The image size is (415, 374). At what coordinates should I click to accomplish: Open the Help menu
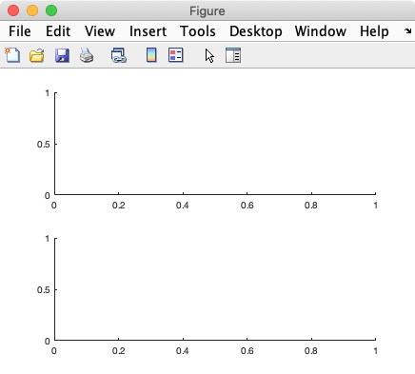(x=374, y=31)
